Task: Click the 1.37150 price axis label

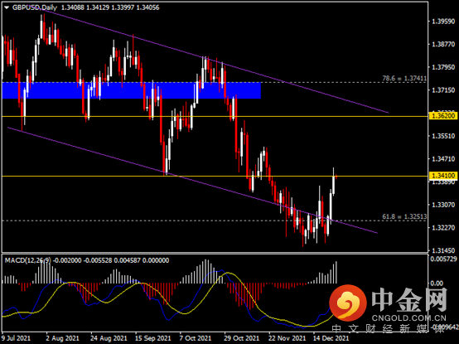Action: (x=443, y=90)
